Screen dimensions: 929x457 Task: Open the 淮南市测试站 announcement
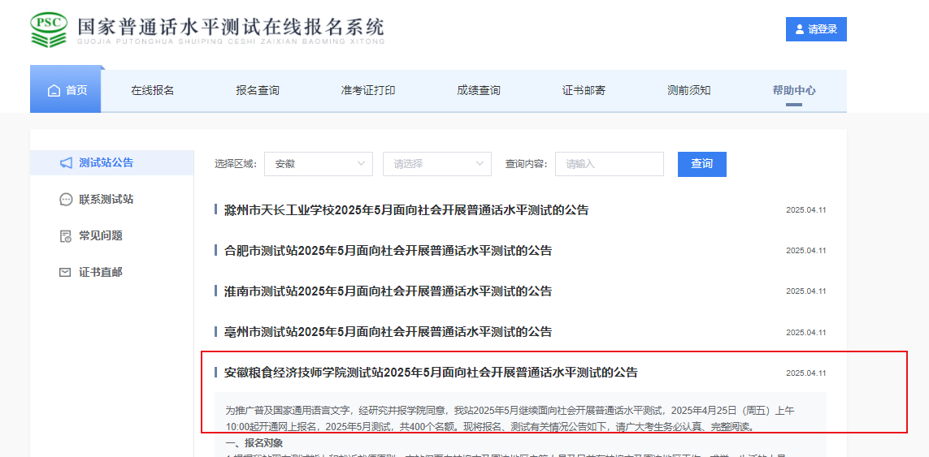pos(388,291)
